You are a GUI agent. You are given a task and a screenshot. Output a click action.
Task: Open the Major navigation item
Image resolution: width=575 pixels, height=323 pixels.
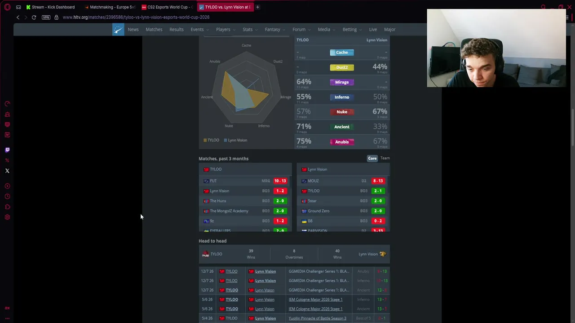389,30
